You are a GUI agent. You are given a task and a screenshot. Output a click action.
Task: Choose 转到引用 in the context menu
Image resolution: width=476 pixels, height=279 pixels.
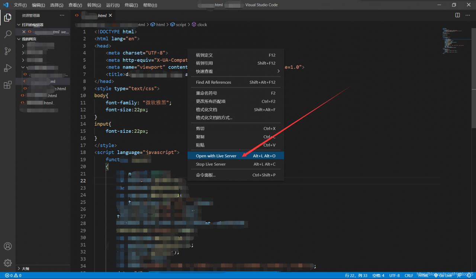click(x=236, y=63)
